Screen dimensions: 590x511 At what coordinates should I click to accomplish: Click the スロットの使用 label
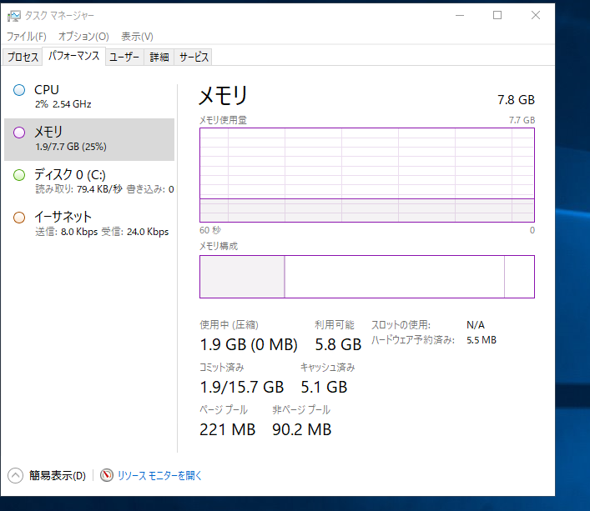(401, 324)
